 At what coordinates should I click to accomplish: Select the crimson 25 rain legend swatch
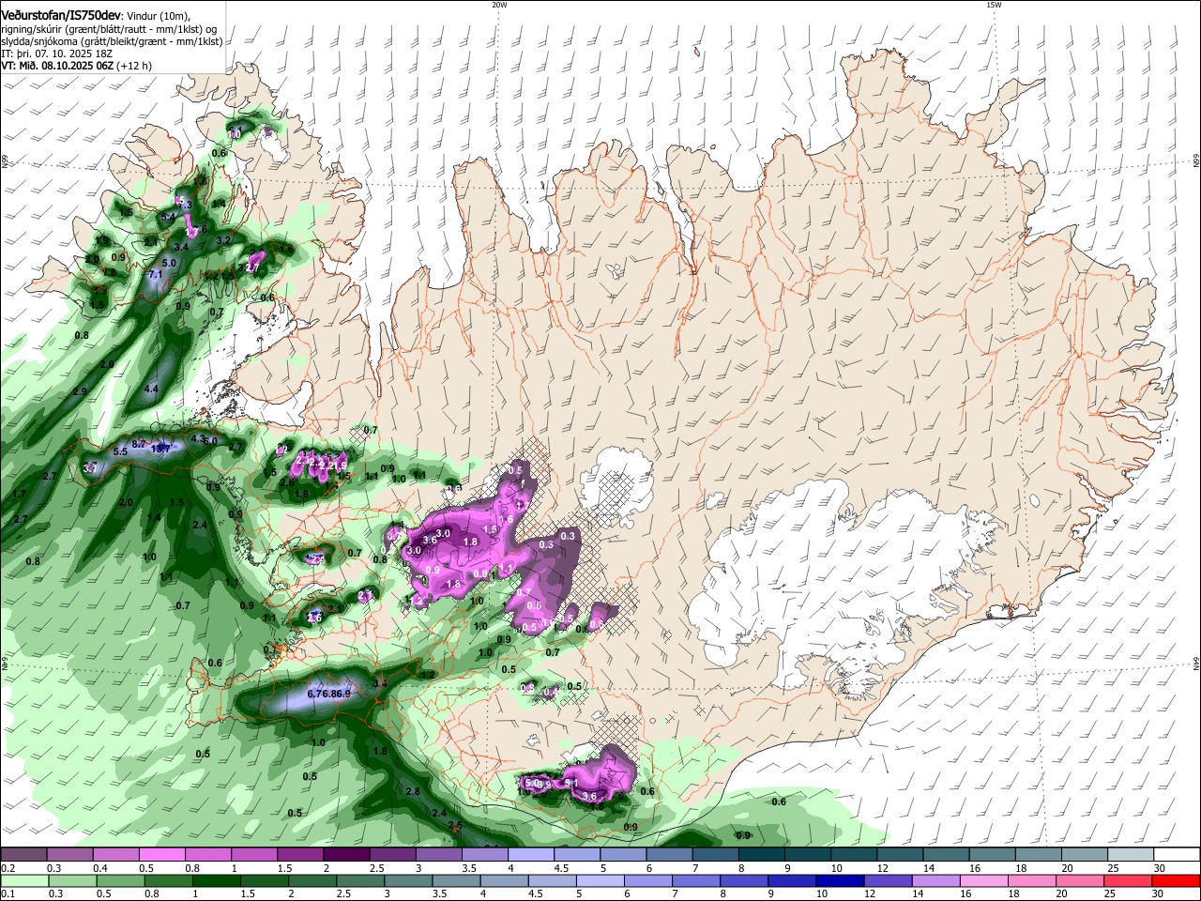[1126, 880]
